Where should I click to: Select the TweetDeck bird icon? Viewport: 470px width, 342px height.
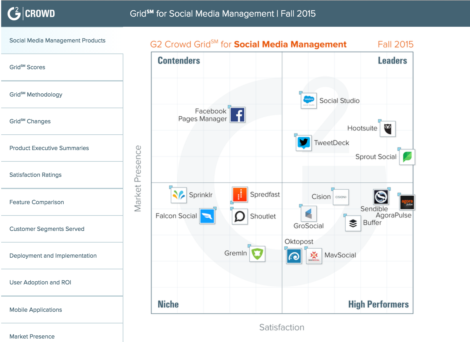tap(304, 143)
